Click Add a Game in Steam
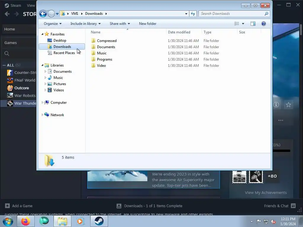 (19, 206)
